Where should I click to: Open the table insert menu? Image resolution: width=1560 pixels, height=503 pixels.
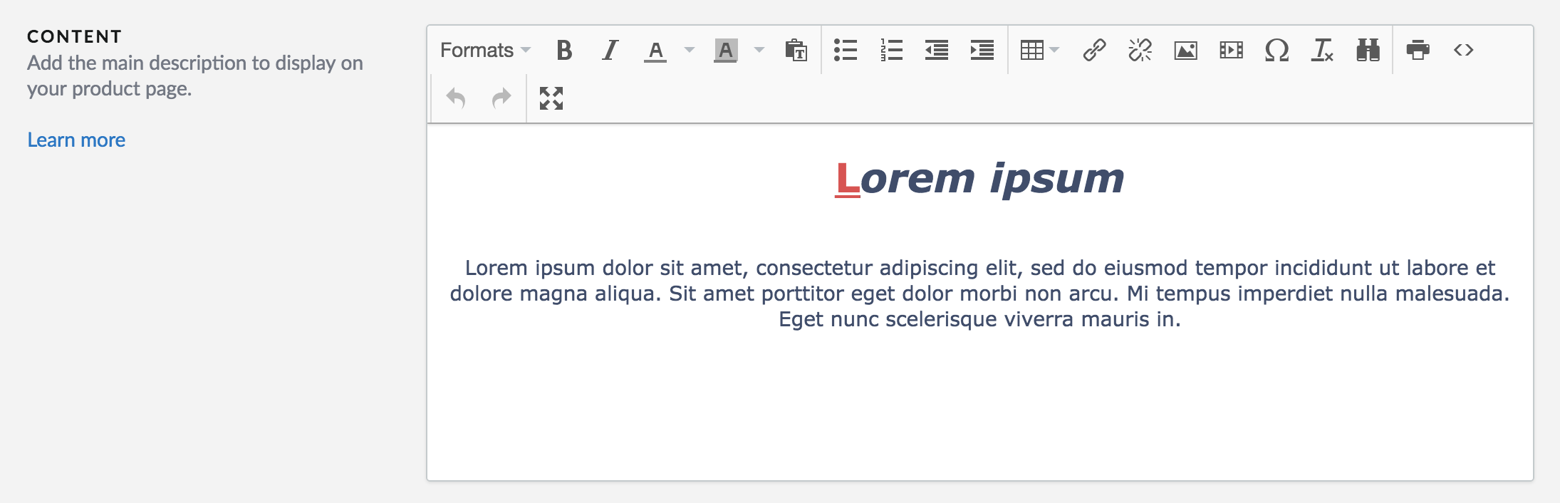tap(1039, 51)
